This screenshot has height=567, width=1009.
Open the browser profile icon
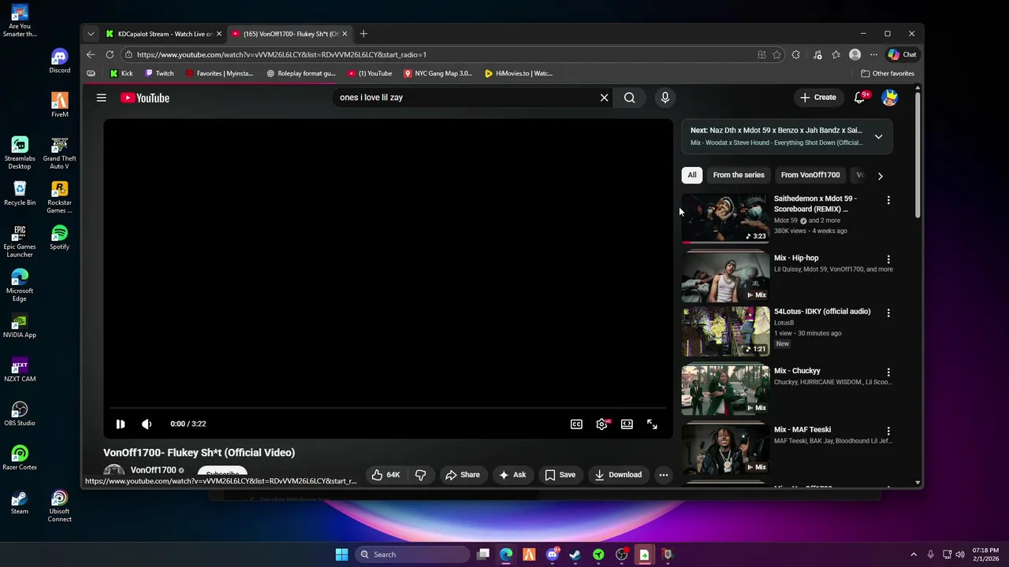pyautogui.click(x=855, y=54)
